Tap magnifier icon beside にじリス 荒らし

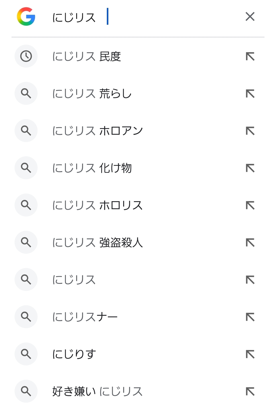pos(26,93)
